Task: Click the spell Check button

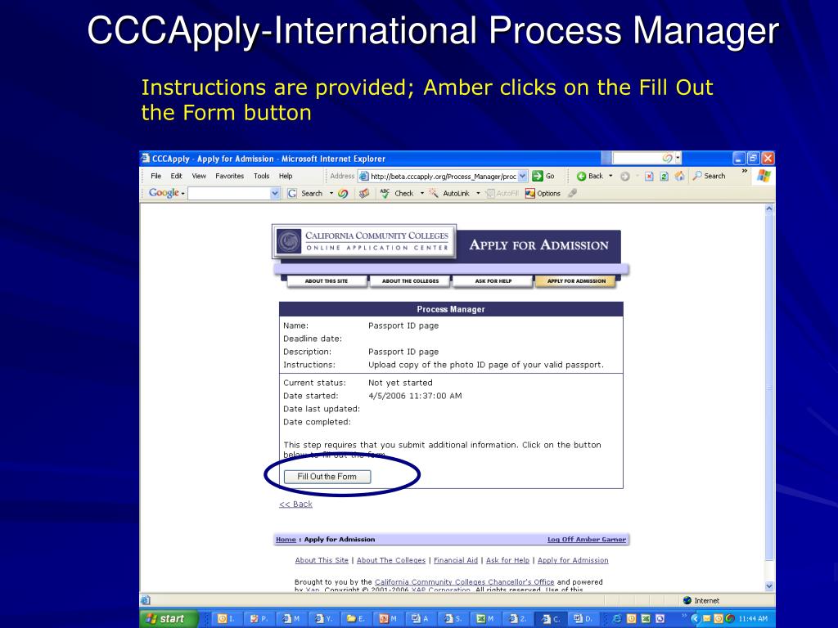Action: click(397, 193)
